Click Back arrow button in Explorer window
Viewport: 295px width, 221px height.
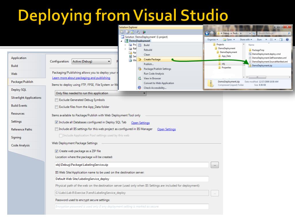(x=207, y=33)
